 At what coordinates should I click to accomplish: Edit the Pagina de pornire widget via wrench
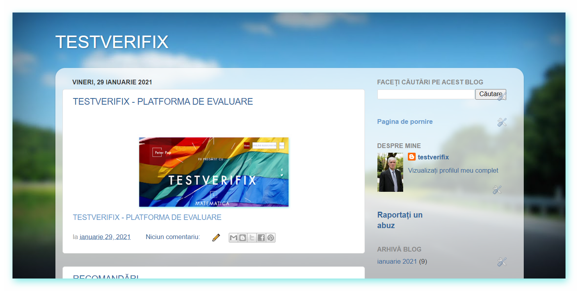coord(502,122)
